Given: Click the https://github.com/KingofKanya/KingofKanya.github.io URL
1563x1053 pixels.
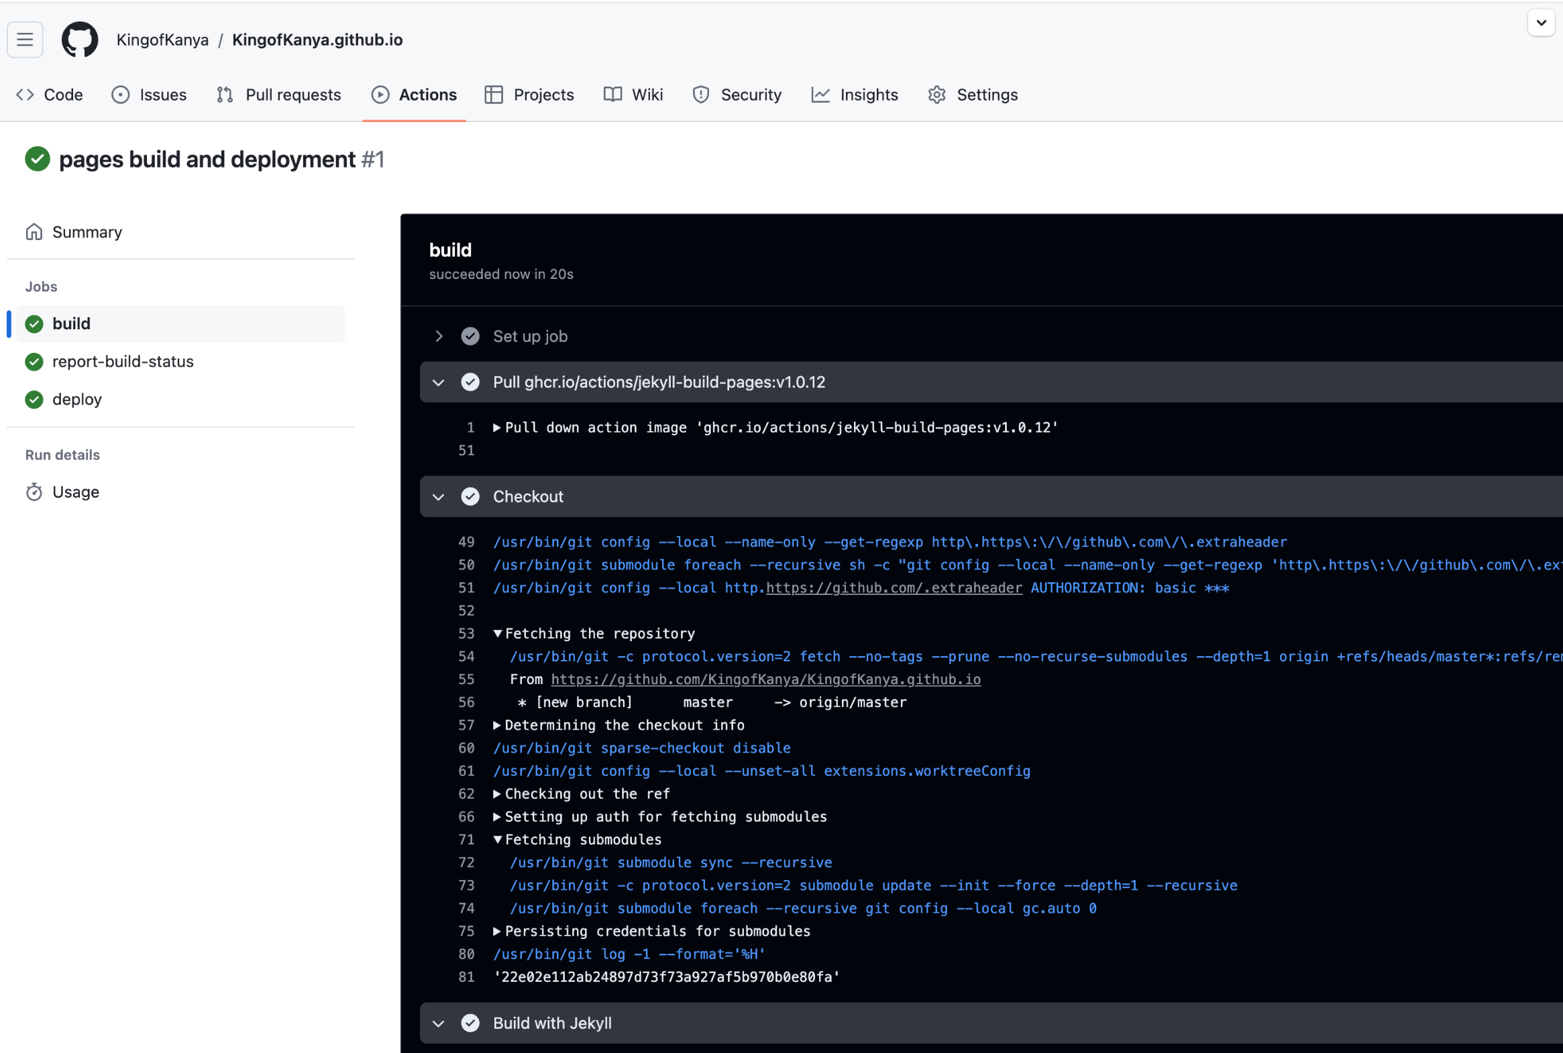Looking at the screenshot, I should click(x=765, y=679).
